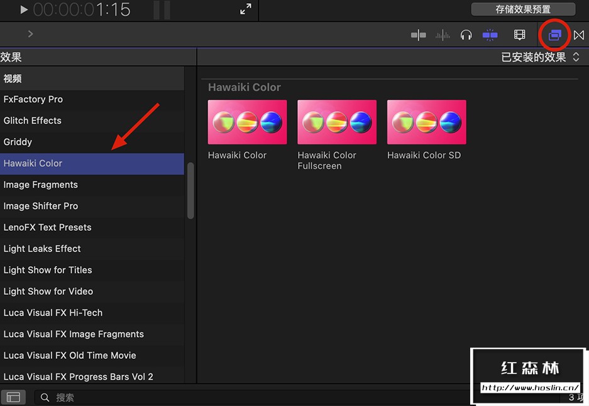This screenshot has width=589, height=406.
Task: Select Hawaiki Color category in sidebar
Action: (92, 163)
